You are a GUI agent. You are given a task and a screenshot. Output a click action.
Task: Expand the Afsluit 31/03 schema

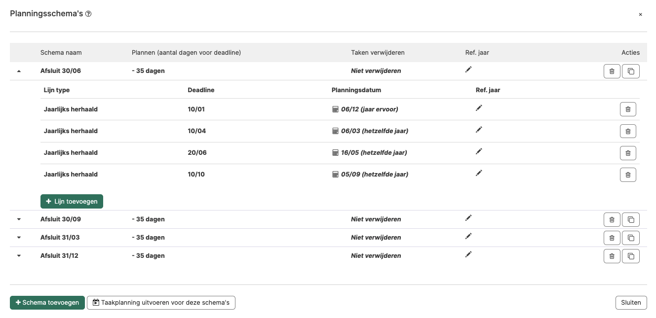(19, 238)
